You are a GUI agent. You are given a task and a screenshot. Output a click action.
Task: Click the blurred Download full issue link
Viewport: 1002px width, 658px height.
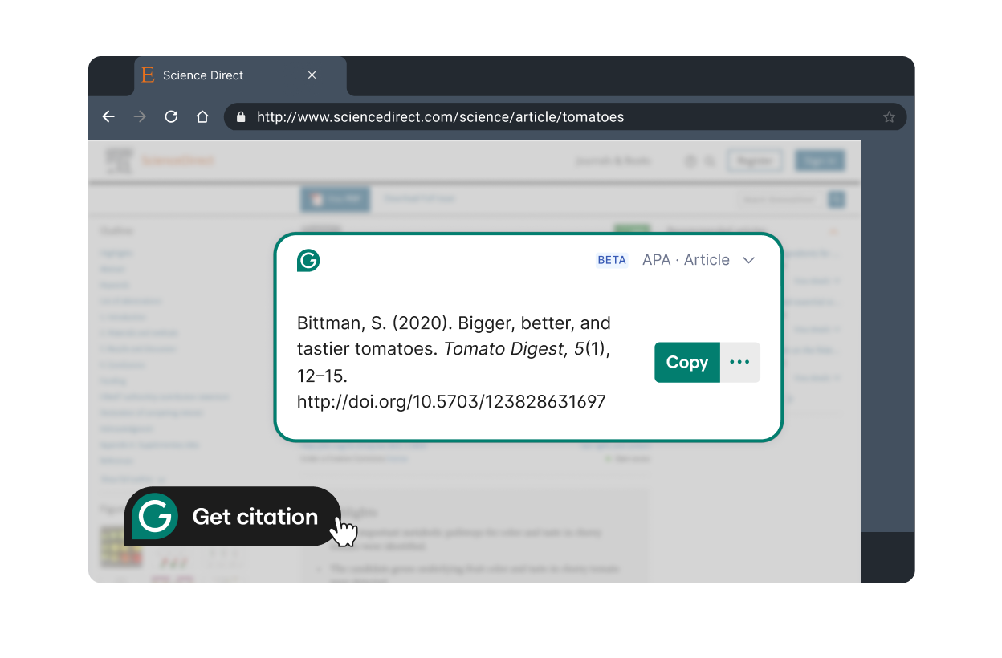coord(419,198)
